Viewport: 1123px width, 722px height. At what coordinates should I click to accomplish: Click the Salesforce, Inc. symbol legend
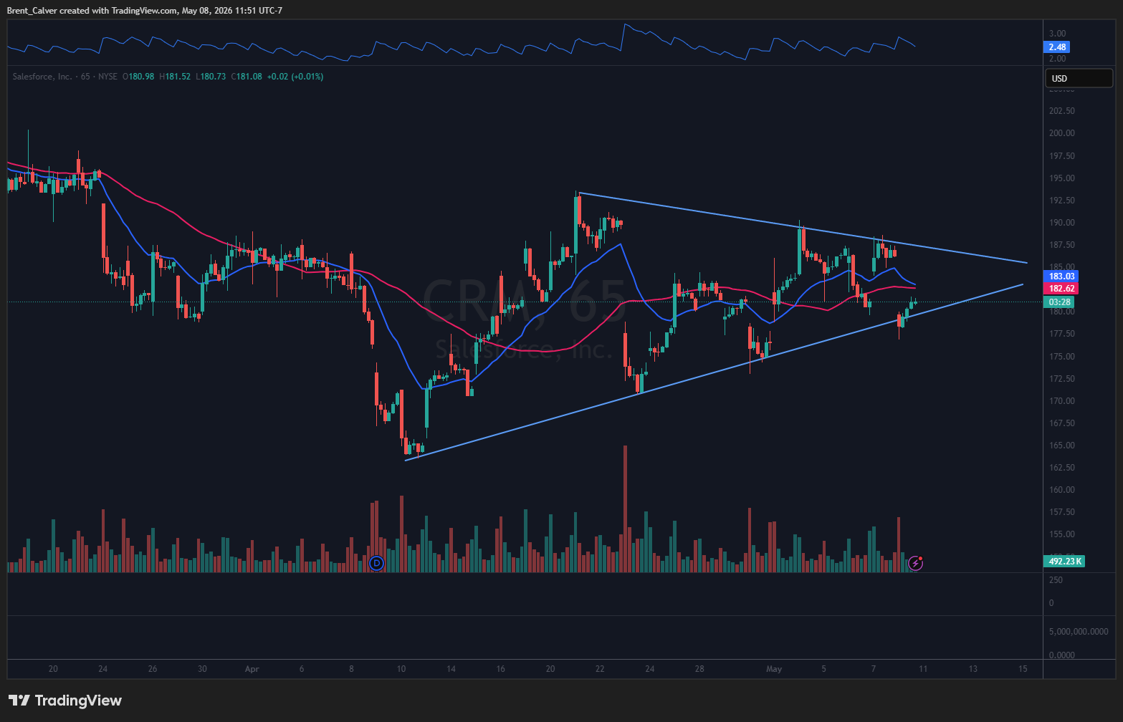42,77
